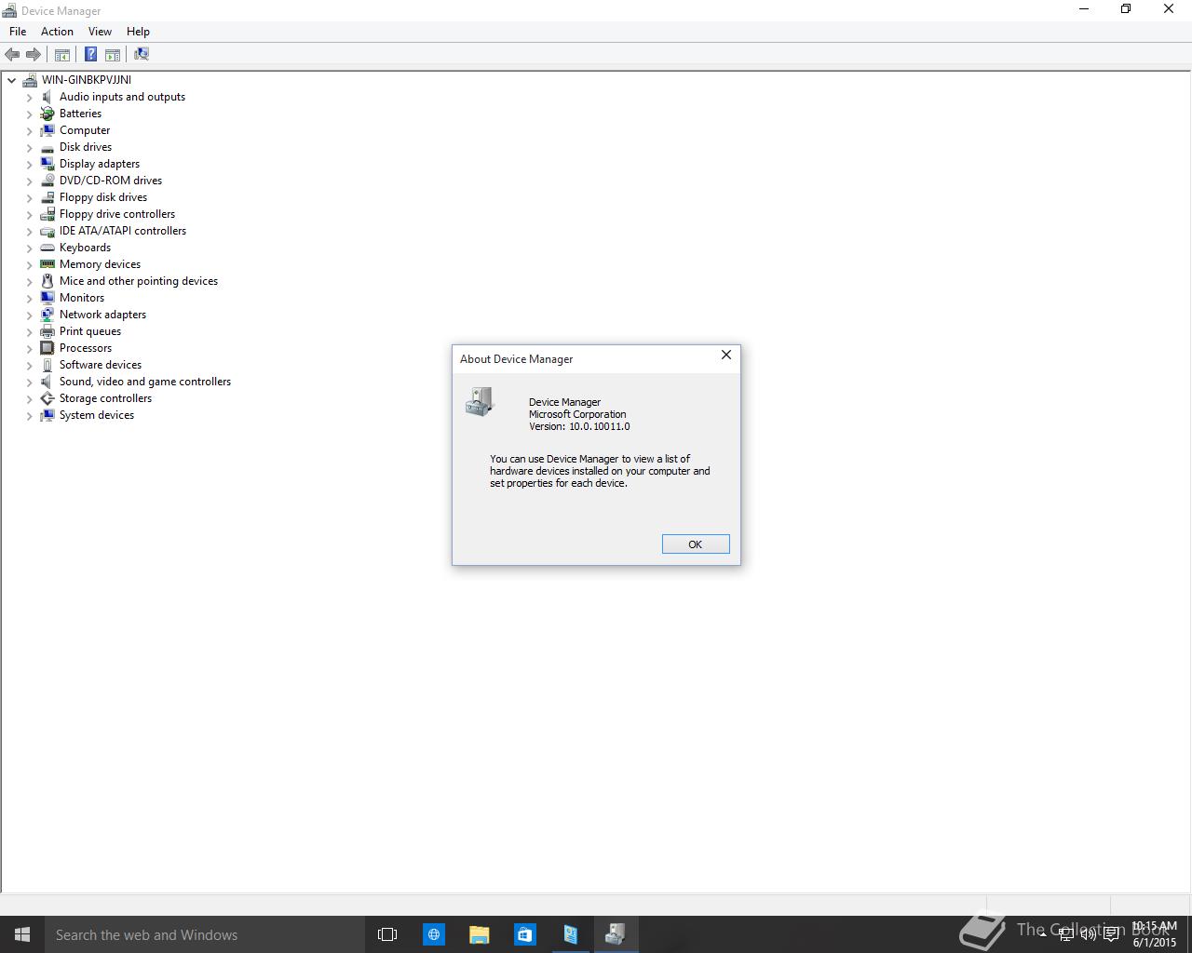Select the Batteries category icon
This screenshot has width=1192, height=953.
point(47,114)
